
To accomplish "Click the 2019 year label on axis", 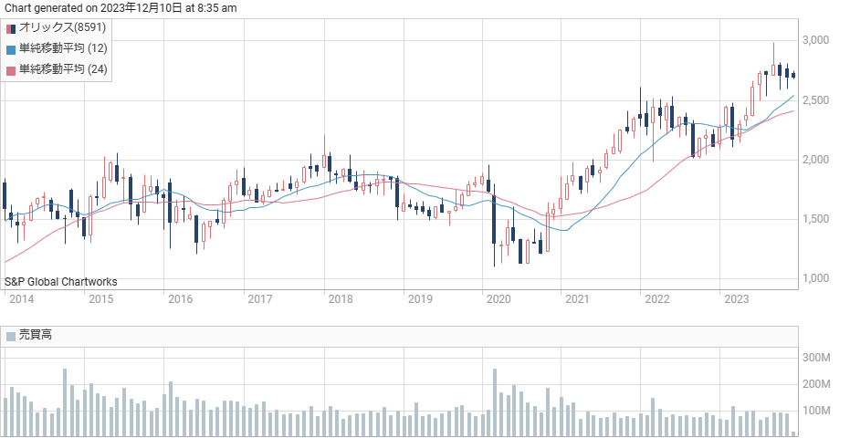I will [x=420, y=299].
